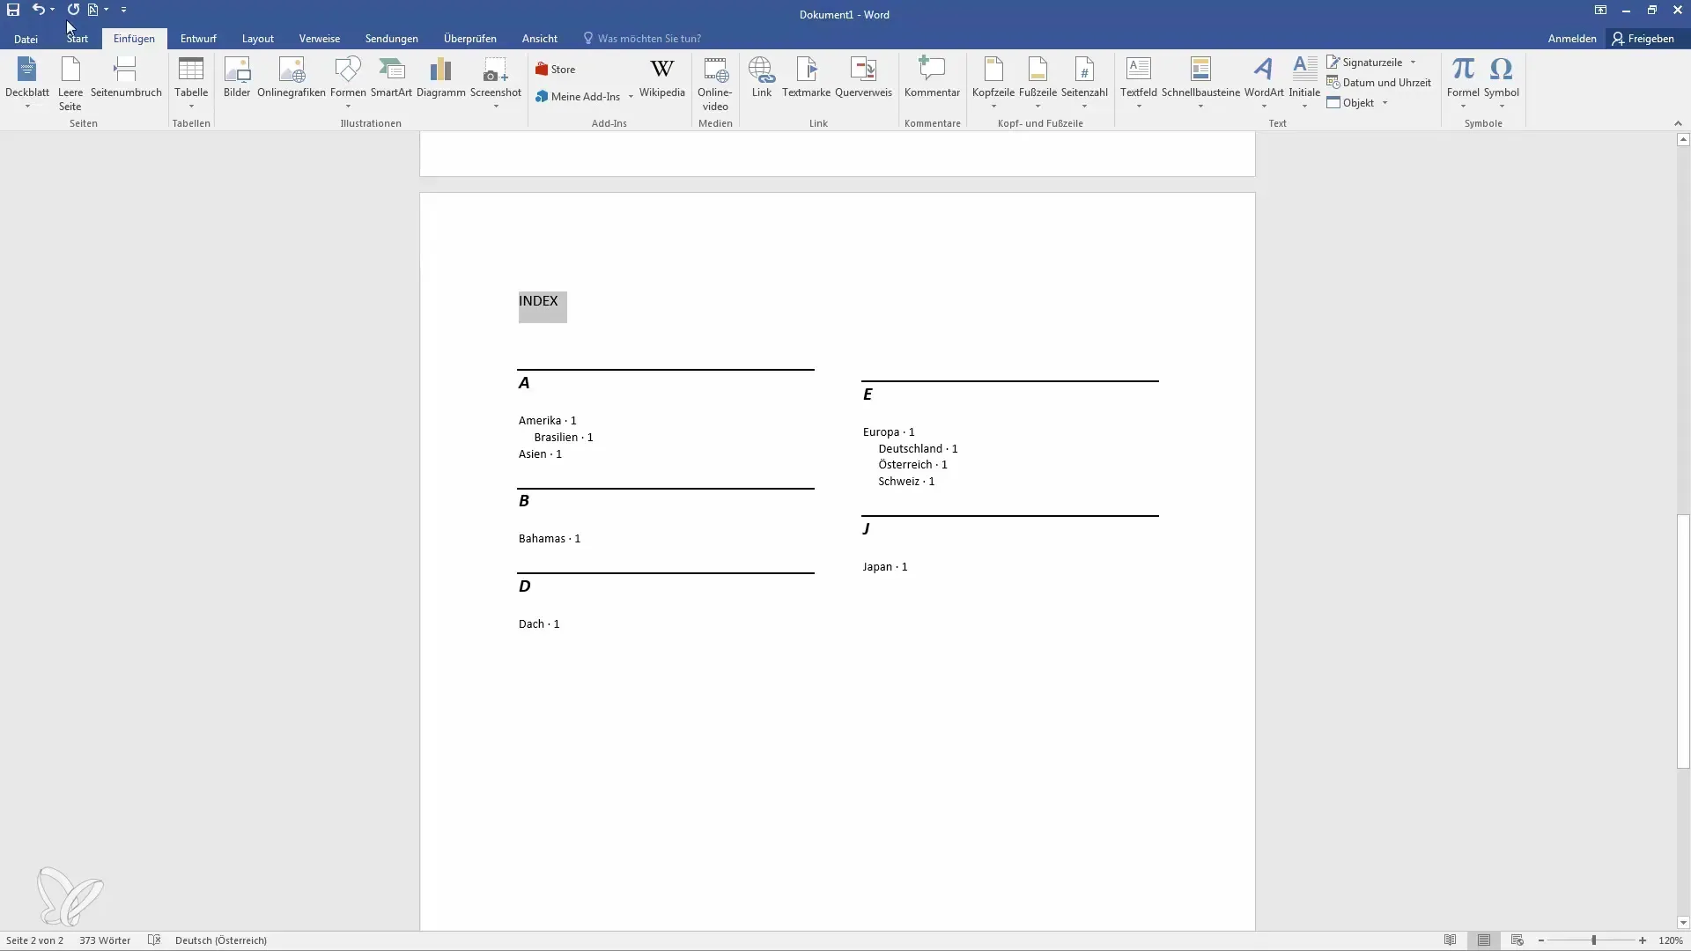The width and height of the screenshot is (1691, 951).
Task: Adjust the zoom slider handle
Action: tap(1594, 940)
